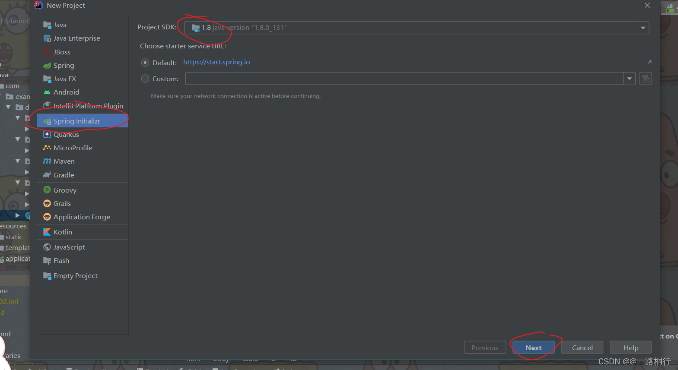The width and height of the screenshot is (678, 370).
Task: Select 'static' folder in background project tree
Action: click(14, 237)
